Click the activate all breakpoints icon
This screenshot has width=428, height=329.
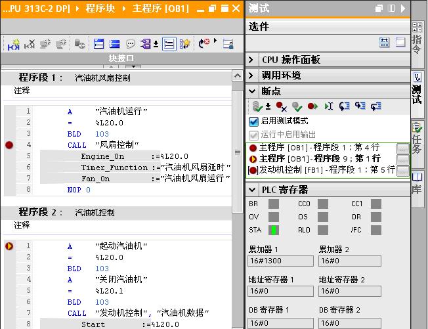(x=257, y=106)
